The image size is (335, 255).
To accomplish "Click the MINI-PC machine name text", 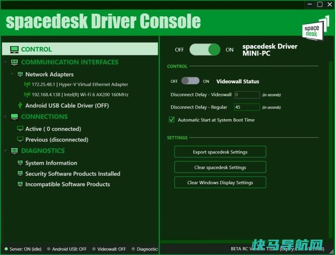I will coord(256,54).
